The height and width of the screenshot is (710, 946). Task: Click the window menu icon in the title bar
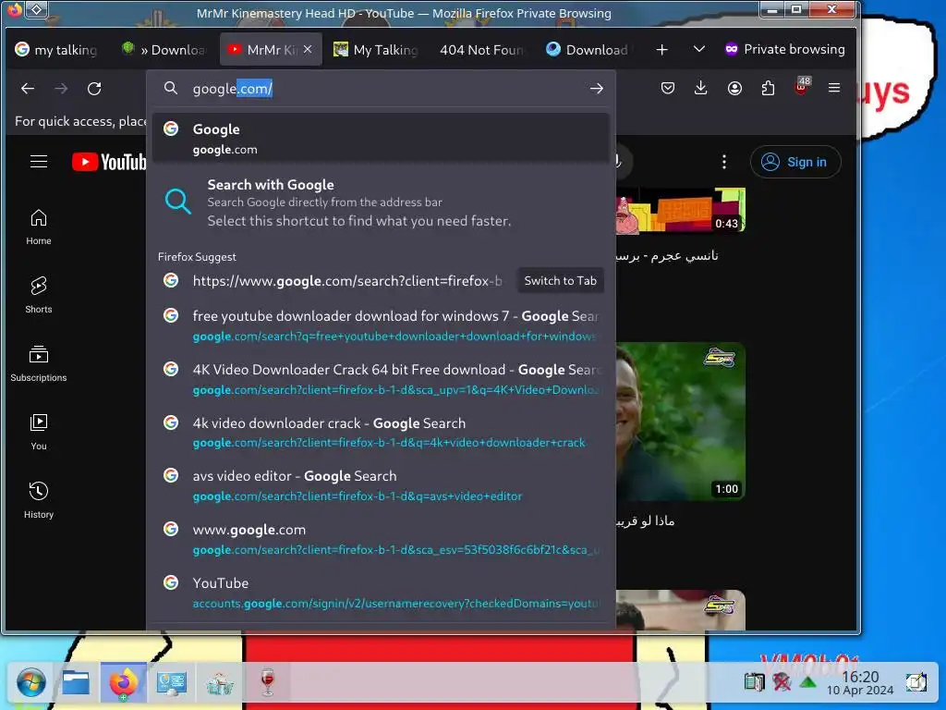pos(36,9)
